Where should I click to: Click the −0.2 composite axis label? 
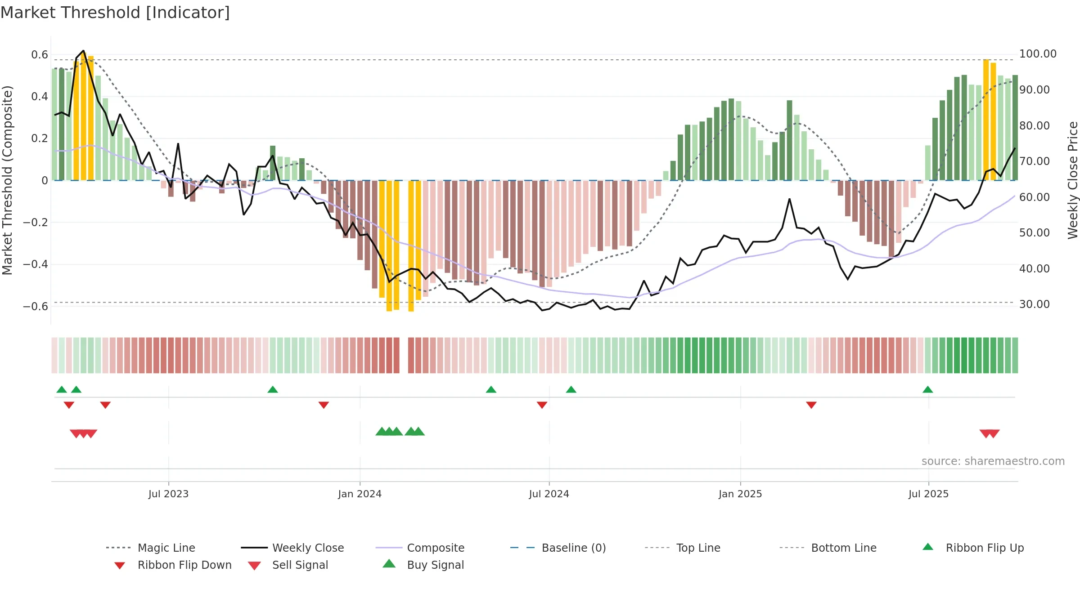click(x=36, y=223)
